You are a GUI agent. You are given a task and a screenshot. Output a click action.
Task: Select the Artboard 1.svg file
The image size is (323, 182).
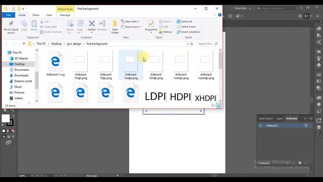(x=56, y=64)
